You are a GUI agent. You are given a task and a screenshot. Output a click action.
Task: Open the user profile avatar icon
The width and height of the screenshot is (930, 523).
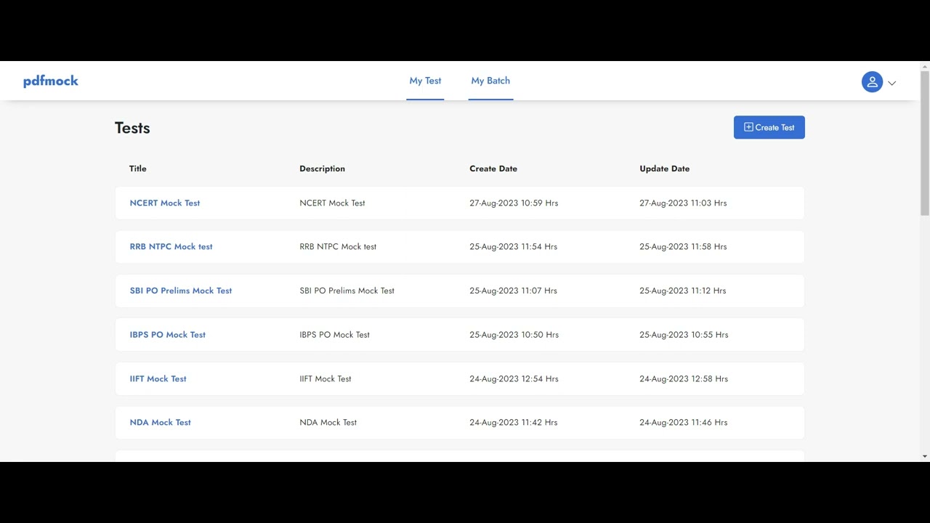872,82
